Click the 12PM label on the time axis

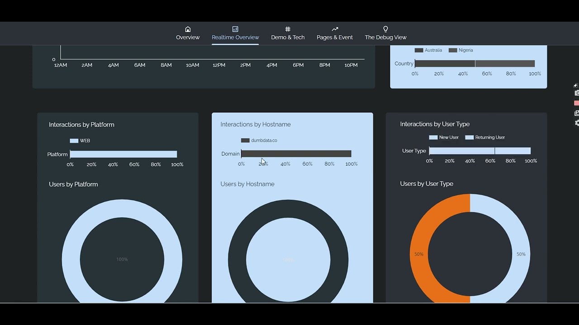[219, 65]
